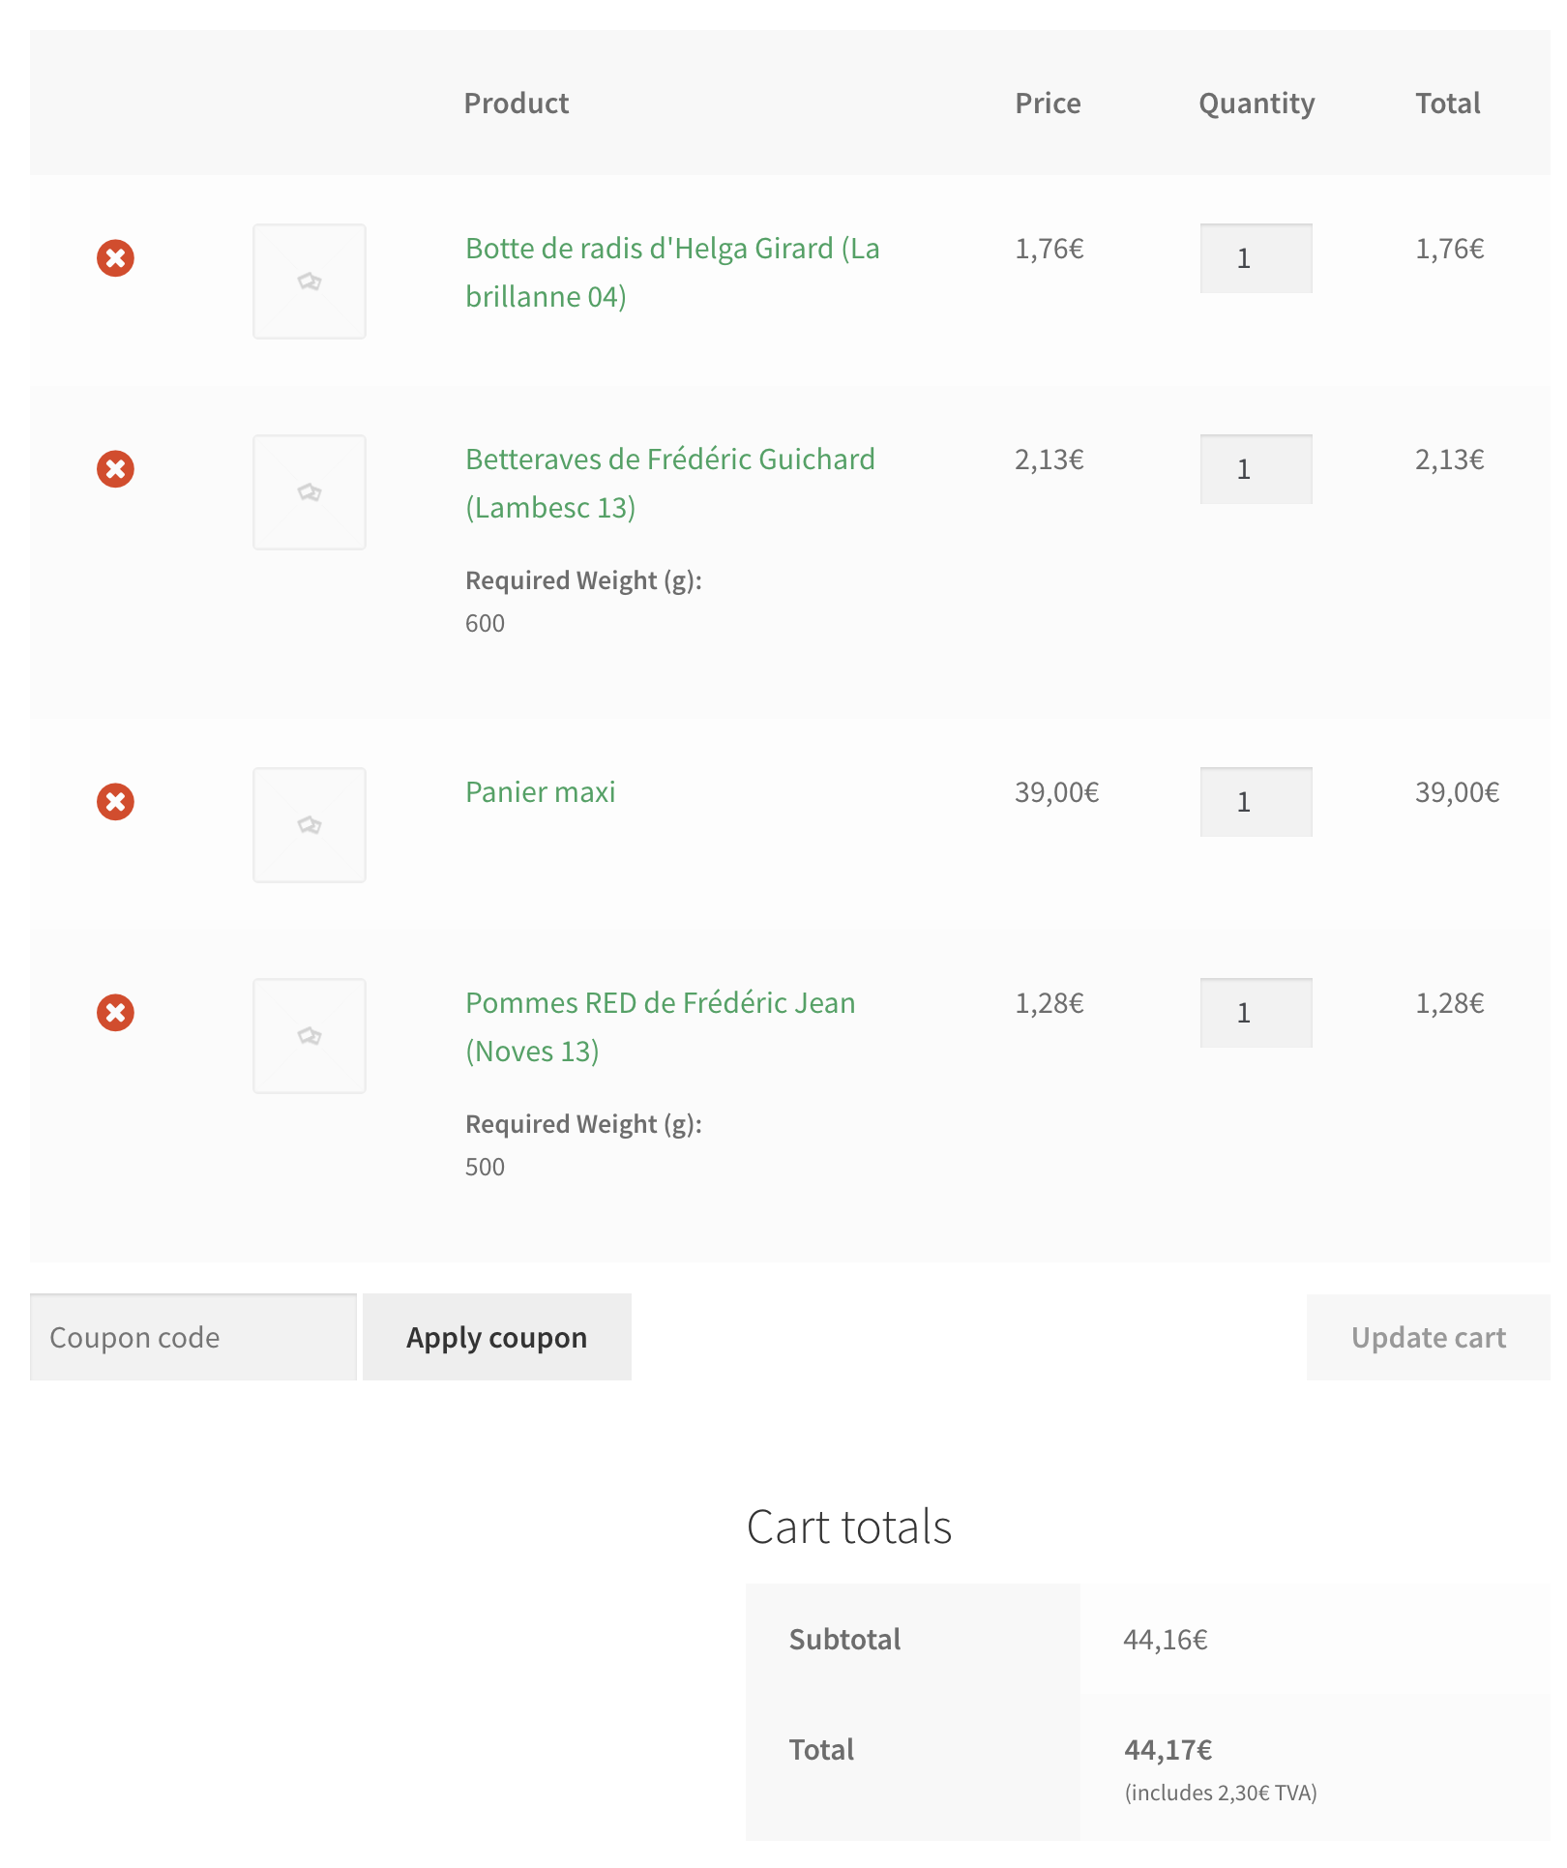Open the Pommes RED product thumbnail
Image resolution: width=1567 pixels, height=1868 pixels.
click(x=309, y=1035)
